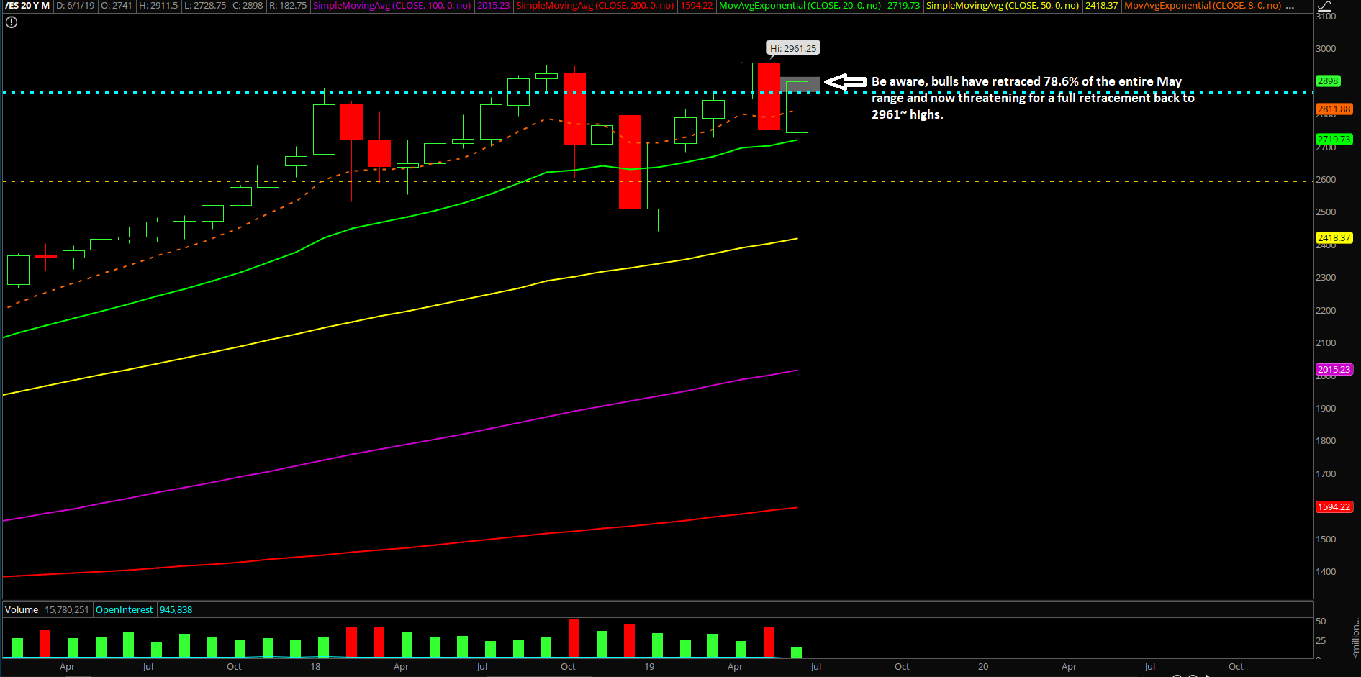
Task: Click the yellow 2418.37 price tag
Action: point(1334,238)
